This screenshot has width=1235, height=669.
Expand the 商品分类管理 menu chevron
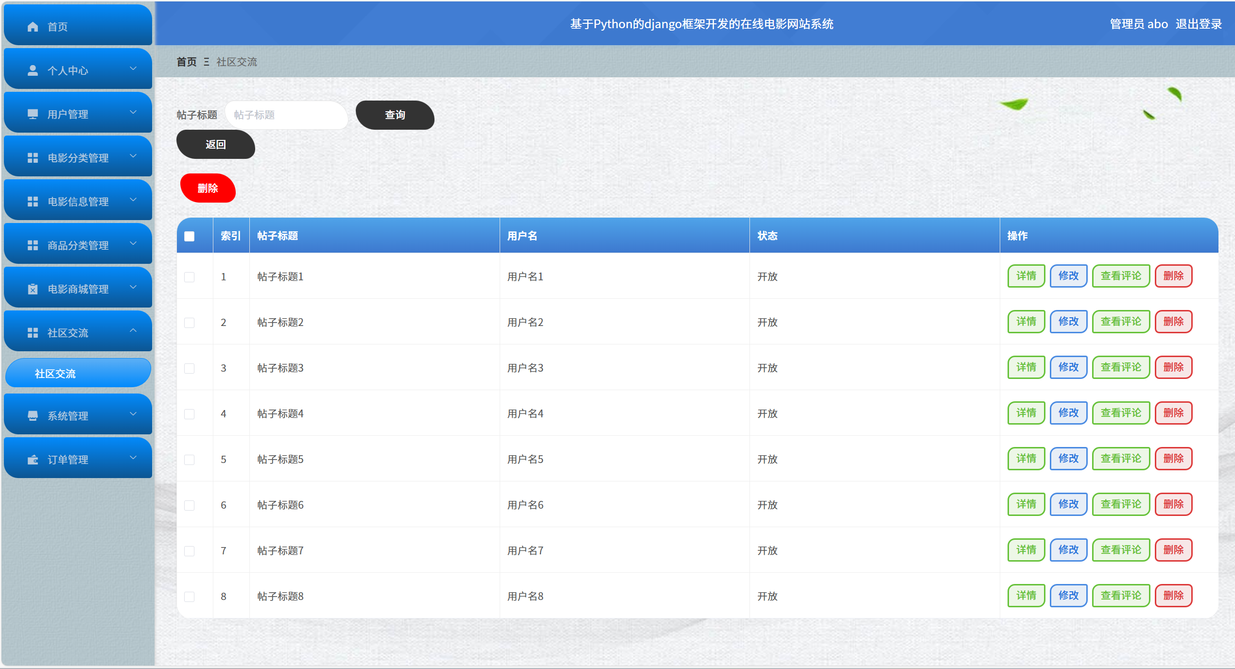(133, 244)
